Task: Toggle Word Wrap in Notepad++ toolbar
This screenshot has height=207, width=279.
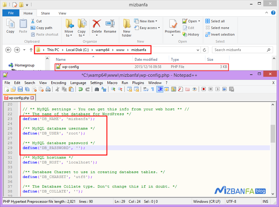Action: [146, 89]
